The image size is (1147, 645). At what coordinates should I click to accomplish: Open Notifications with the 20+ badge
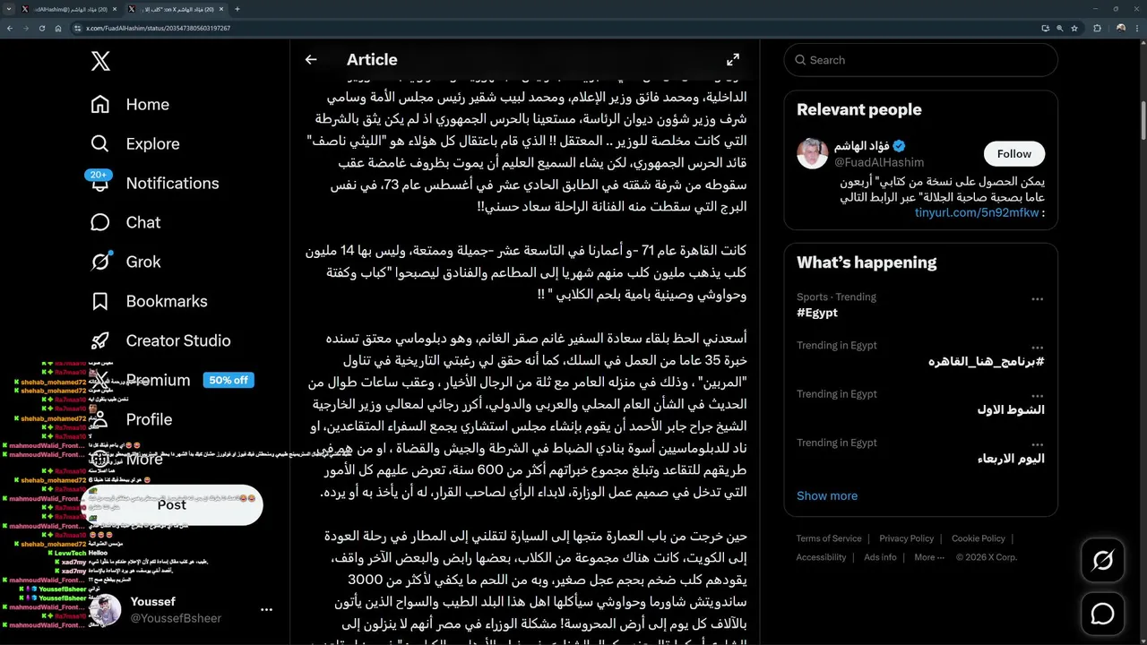point(154,183)
